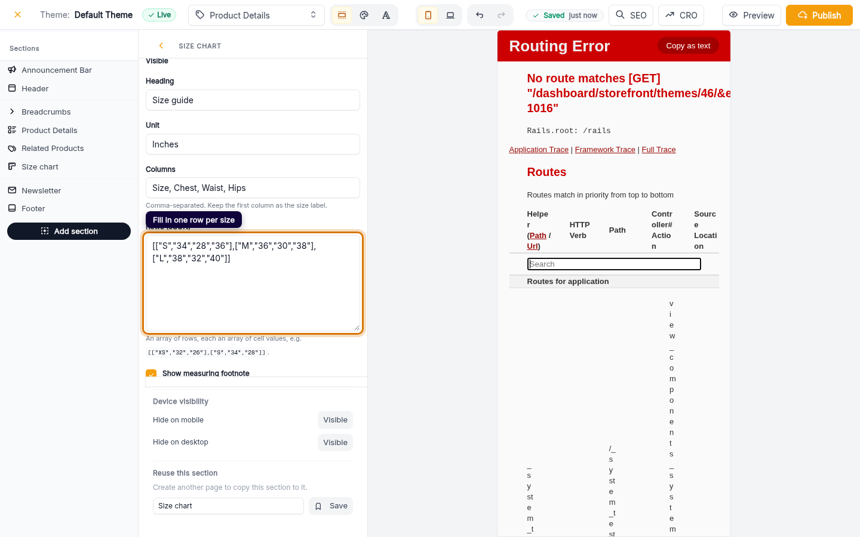This screenshot has height=537, width=860.
Task: Click the Newsletter envelope icon
Action: 12,190
